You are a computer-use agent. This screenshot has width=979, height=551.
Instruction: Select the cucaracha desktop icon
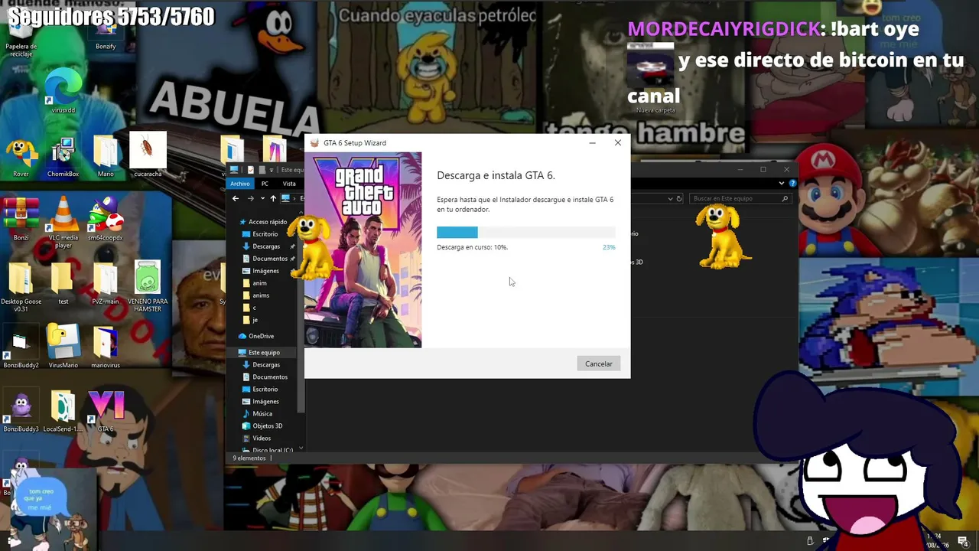(148, 155)
